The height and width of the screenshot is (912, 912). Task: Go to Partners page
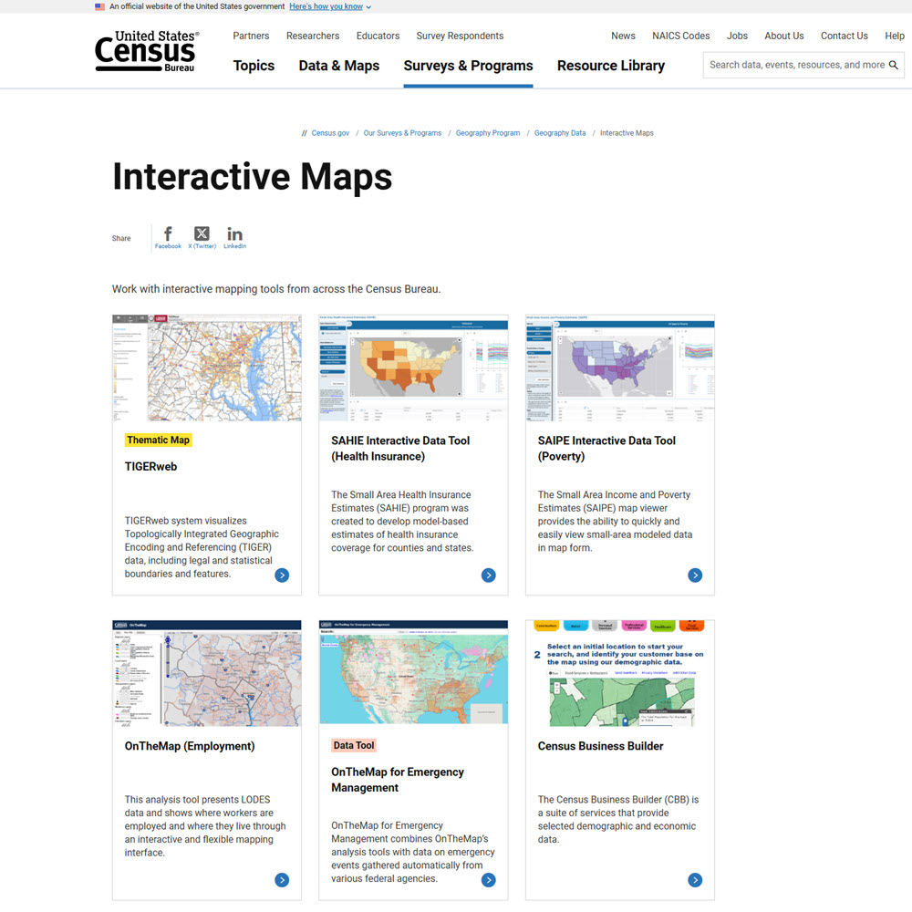click(252, 36)
